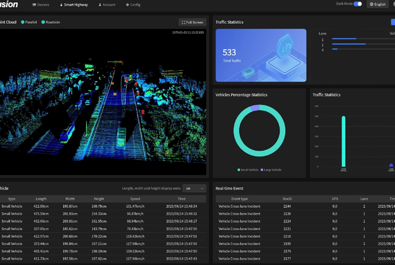The height and width of the screenshot is (265, 395).
Task: Click the Config gear icon
Action: click(128, 5)
